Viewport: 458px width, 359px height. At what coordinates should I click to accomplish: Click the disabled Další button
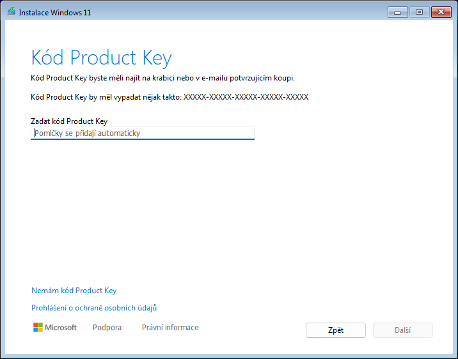[403, 330]
